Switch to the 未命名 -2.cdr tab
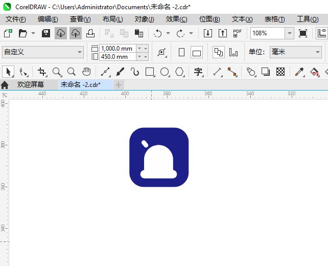The width and height of the screenshot is (328, 266). [86, 84]
